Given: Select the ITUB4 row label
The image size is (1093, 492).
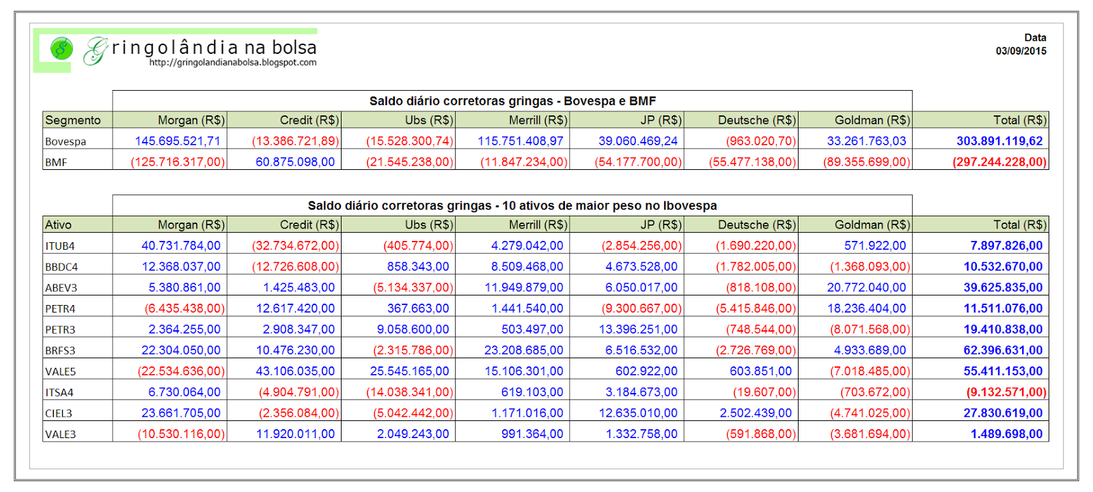Looking at the screenshot, I should click(x=59, y=246).
